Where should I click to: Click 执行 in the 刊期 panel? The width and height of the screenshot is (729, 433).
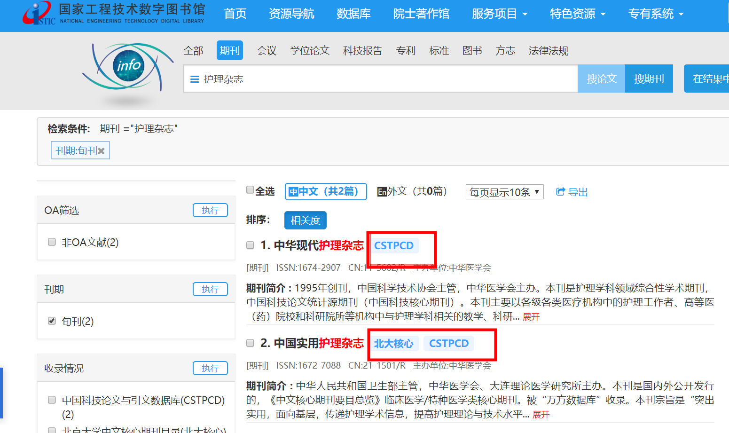[210, 289]
